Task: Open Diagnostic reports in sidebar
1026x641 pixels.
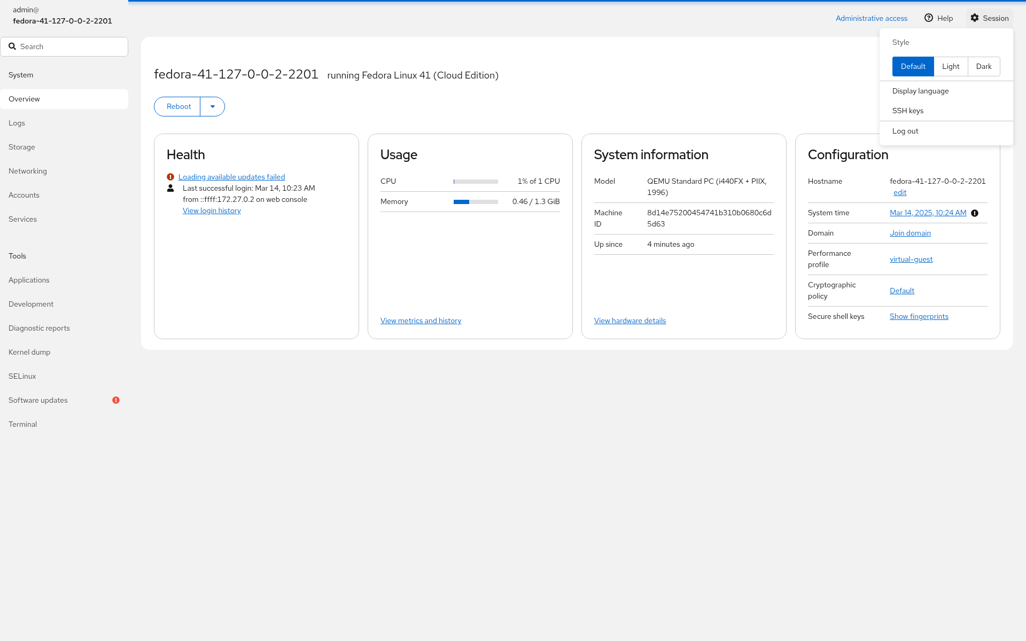Action: 64,328
